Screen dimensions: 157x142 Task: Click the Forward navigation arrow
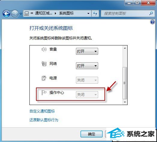[x=15, y=14]
